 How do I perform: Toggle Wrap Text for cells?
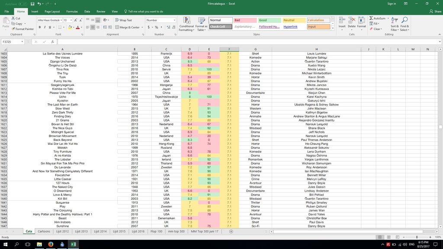(x=123, y=20)
